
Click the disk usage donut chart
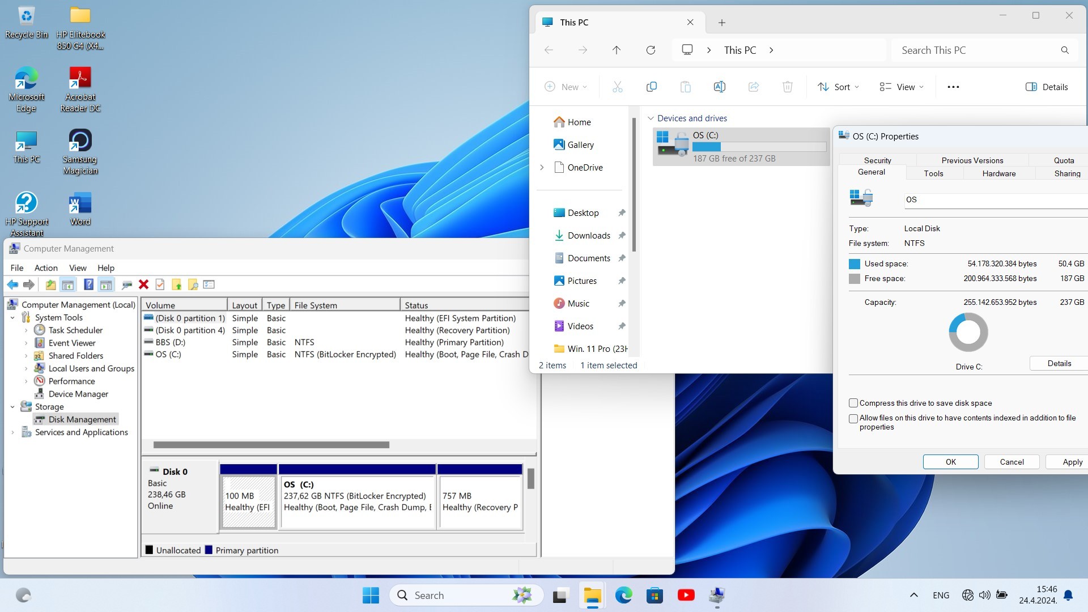coord(968,332)
